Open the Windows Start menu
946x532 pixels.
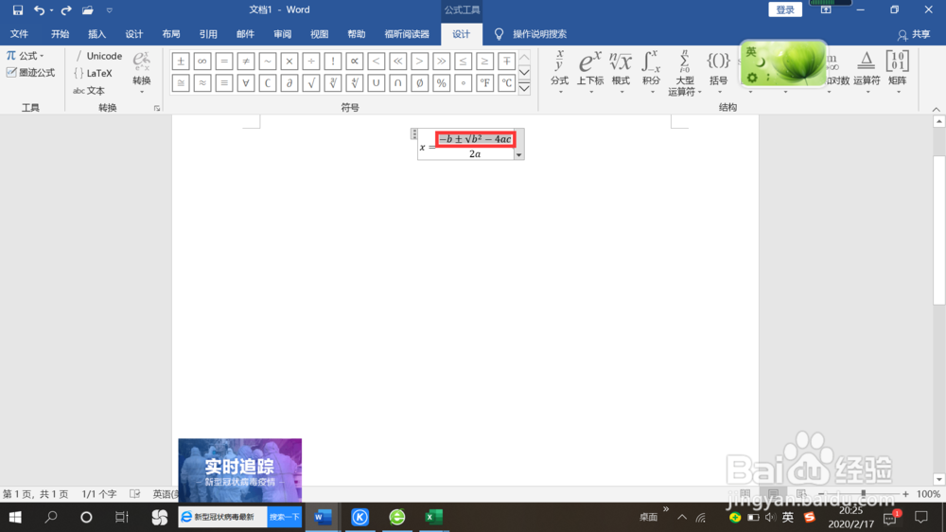coord(15,517)
